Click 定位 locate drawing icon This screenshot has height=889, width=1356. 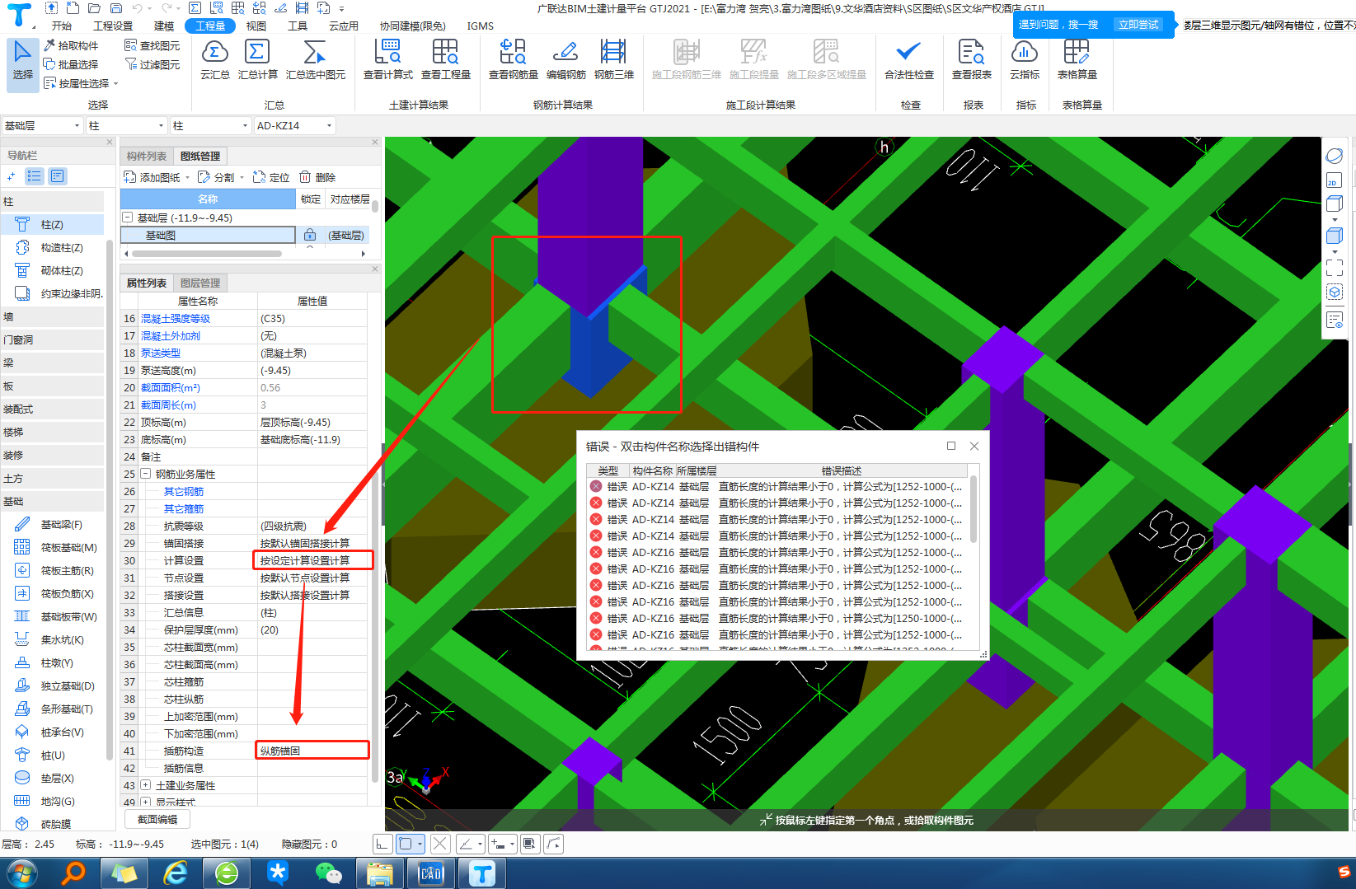click(x=271, y=177)
